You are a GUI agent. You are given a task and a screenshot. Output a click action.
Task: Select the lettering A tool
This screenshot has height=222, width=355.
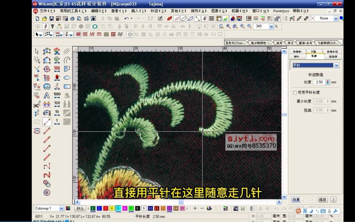[46, 95]
